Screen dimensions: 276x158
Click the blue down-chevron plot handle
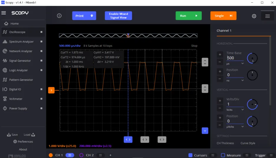[x=205, y=131]
